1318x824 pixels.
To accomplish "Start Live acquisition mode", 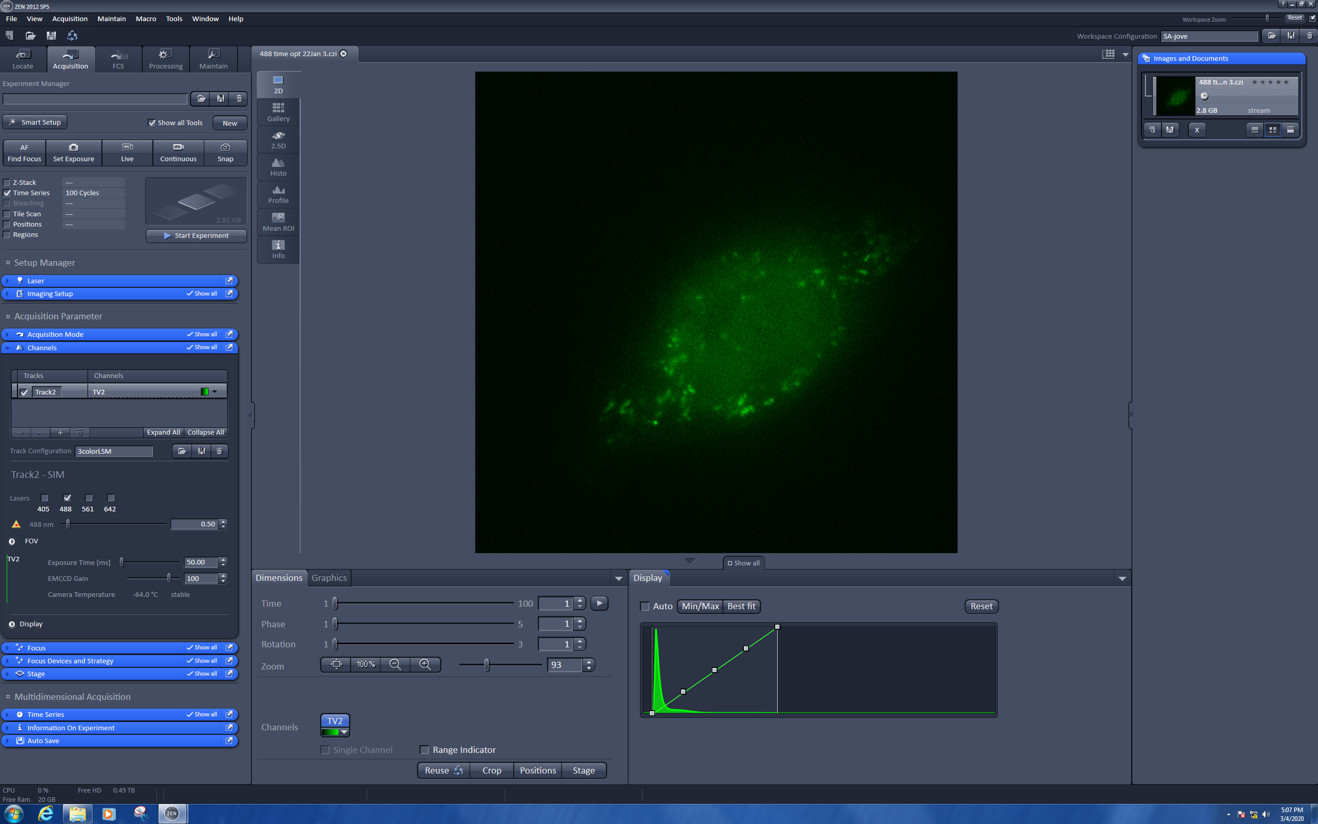I will coord(127,152).
